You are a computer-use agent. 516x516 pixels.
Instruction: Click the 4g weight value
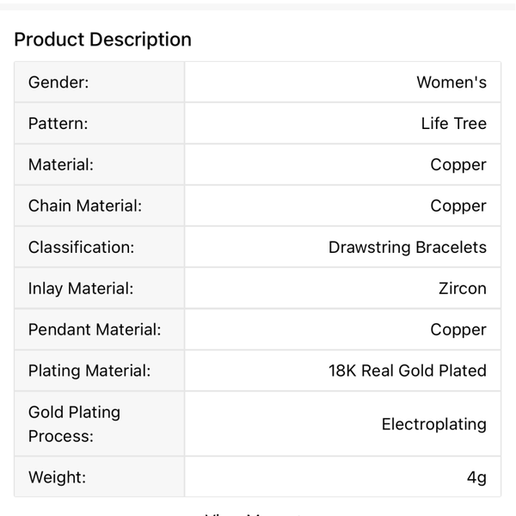[x=476, y=477]
